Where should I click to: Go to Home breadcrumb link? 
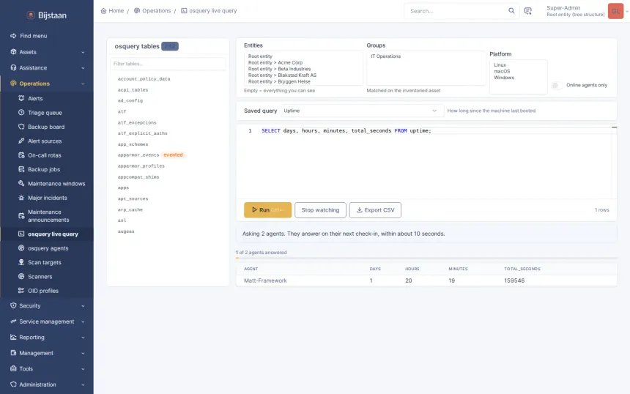coord(112,11)
